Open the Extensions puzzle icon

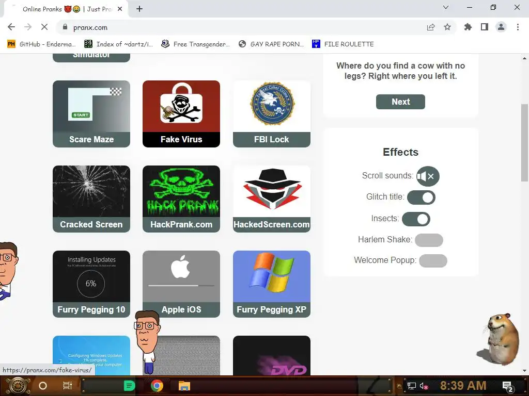pyautogui.click(x=468, y=27)
